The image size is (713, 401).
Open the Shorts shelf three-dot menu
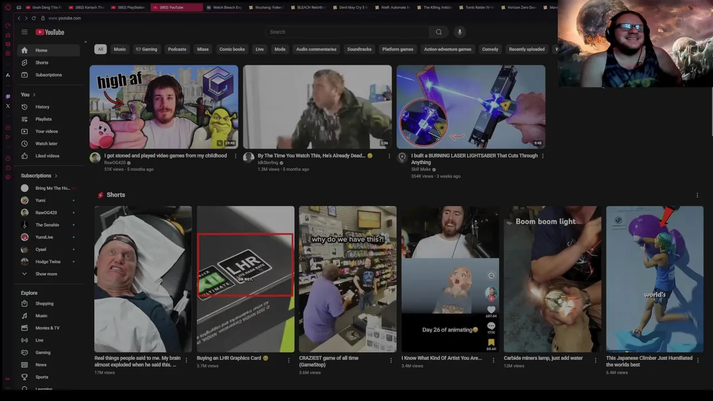tap(697, 195)
